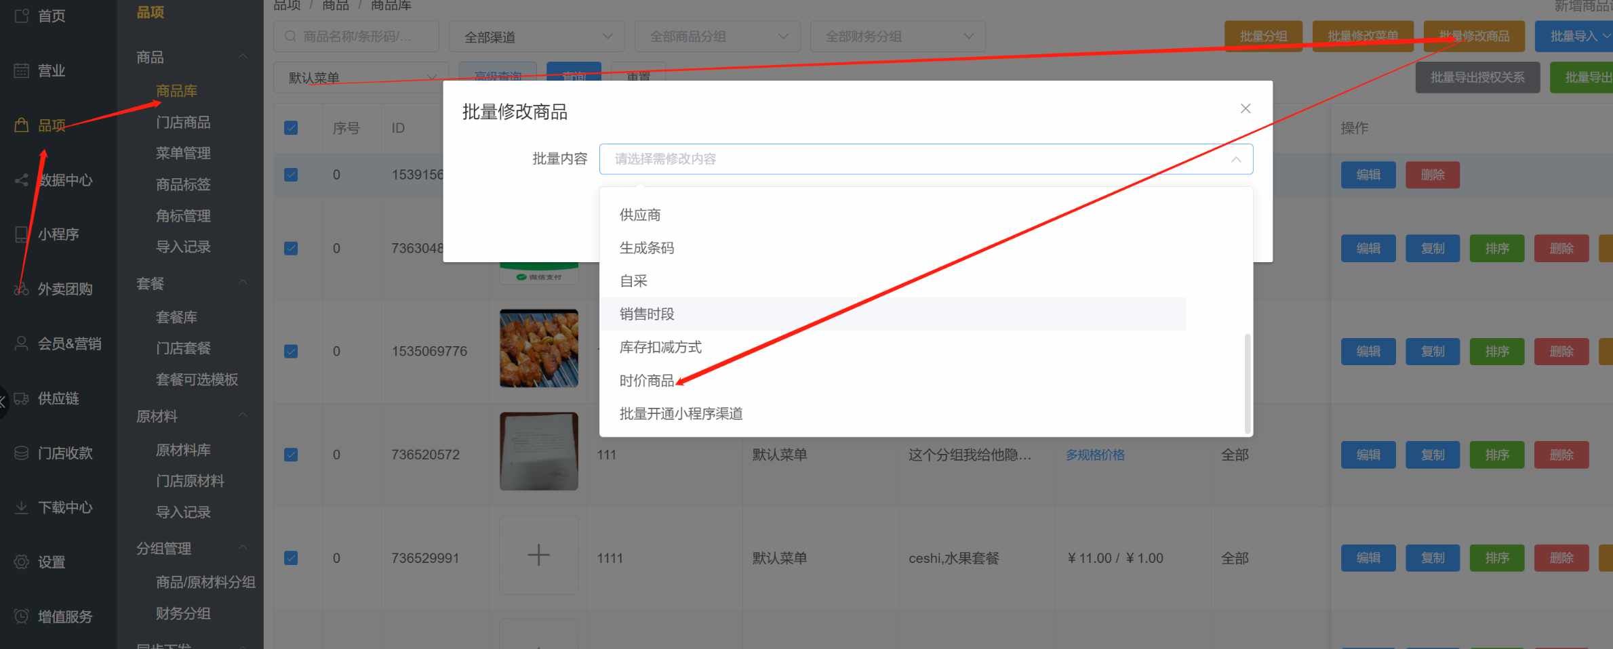Open the grilled skewers product thumbnail
The image size is (1613, 649).
click(538, 349)
